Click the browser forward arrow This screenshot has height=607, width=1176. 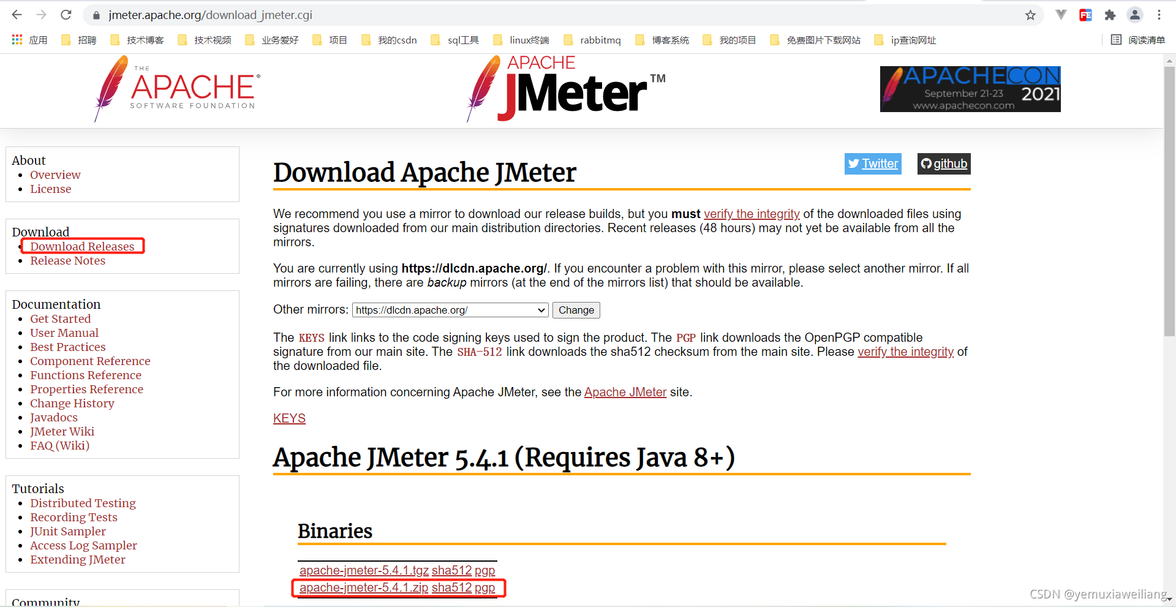[x=42, y=15]
